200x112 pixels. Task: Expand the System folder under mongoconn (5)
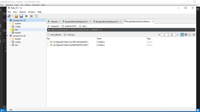point(10,24)
